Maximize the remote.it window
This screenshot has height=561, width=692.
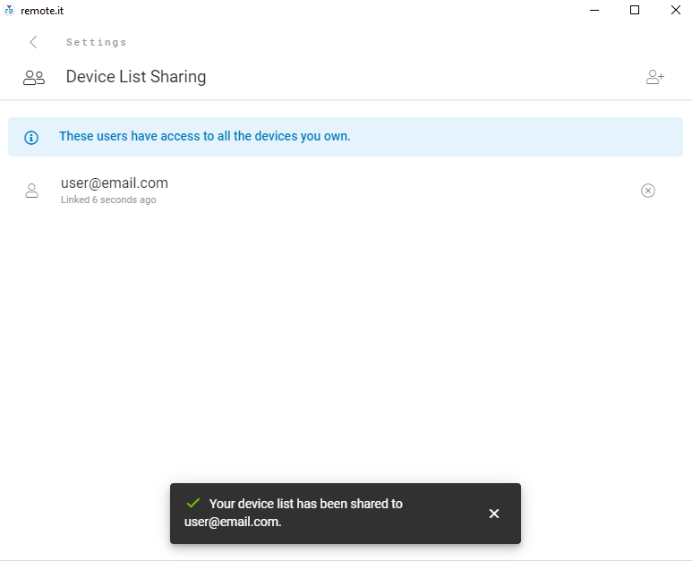[x=635, y=10]
